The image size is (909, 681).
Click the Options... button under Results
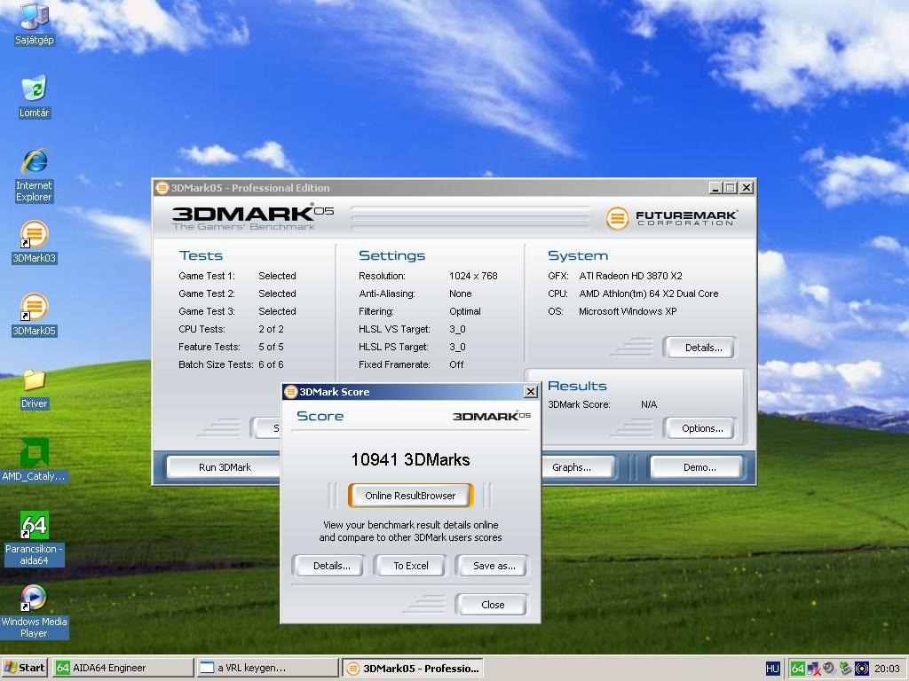point(702,428)
